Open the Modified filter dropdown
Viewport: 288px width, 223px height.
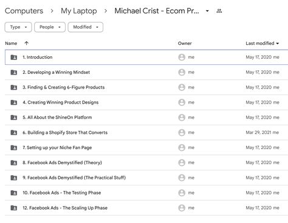pos(86,27)
